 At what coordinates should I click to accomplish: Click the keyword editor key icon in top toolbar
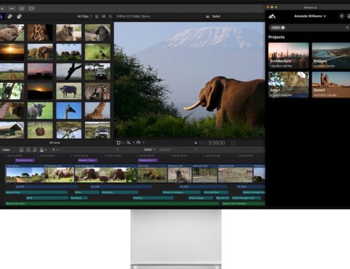[x=11, y=9]
